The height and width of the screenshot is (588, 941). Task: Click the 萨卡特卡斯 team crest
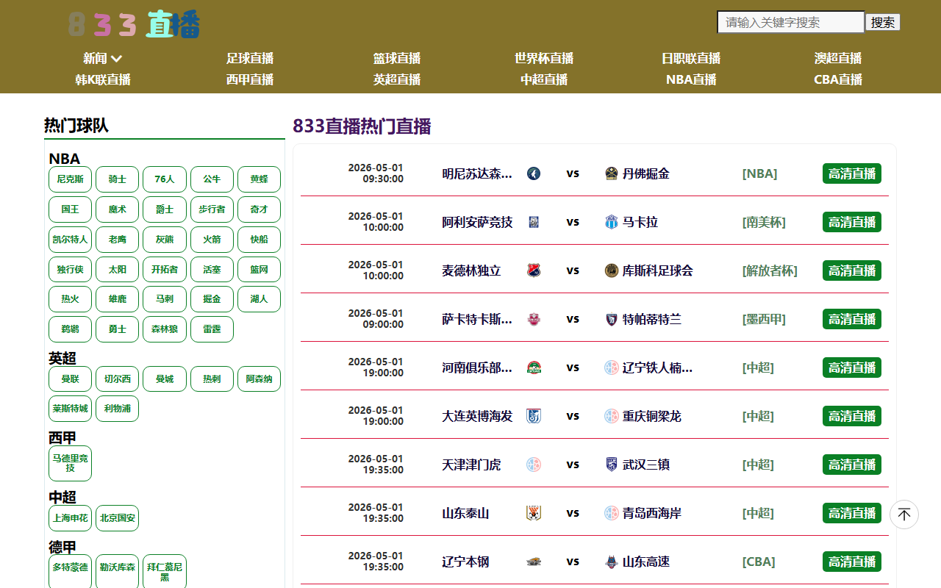[x=534, y=319]
